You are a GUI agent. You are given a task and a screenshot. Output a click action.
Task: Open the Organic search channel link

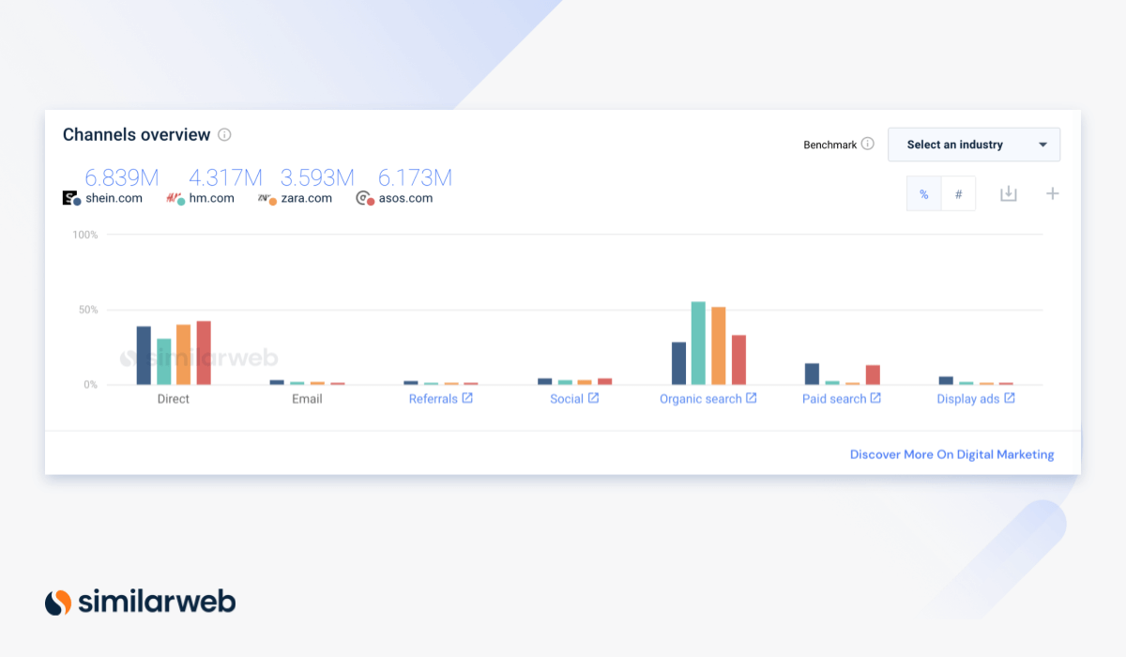[700, 399]
